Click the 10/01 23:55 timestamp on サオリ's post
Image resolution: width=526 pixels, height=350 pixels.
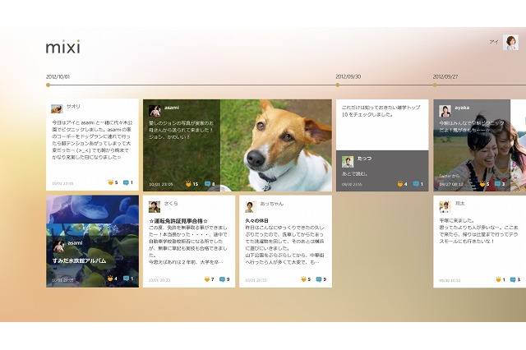tap(62, 183)
